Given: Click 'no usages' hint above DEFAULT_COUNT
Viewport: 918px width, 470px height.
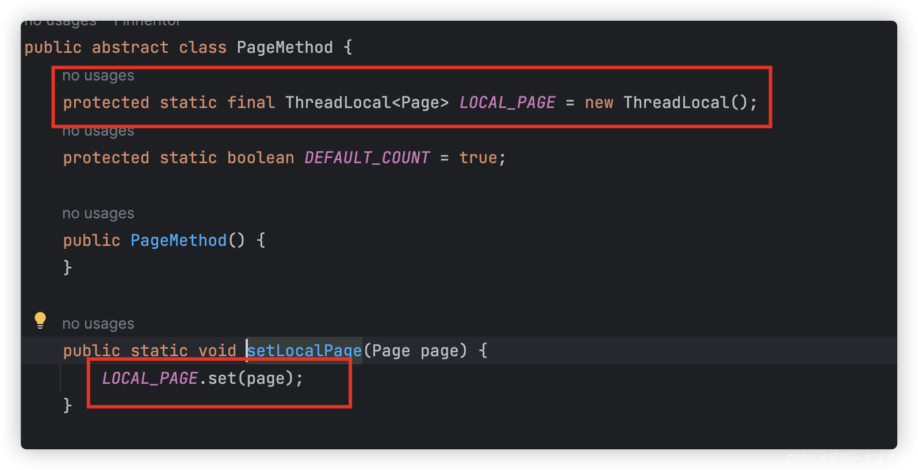Looking at the screenshot, I should coord(98,132).
